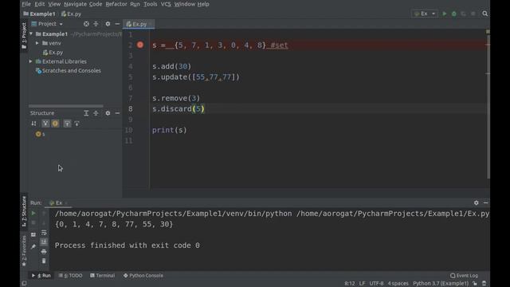Click Up the Stack Trace arrow in Run panel
Screen dimensions: 510x287
pos(44,214)
